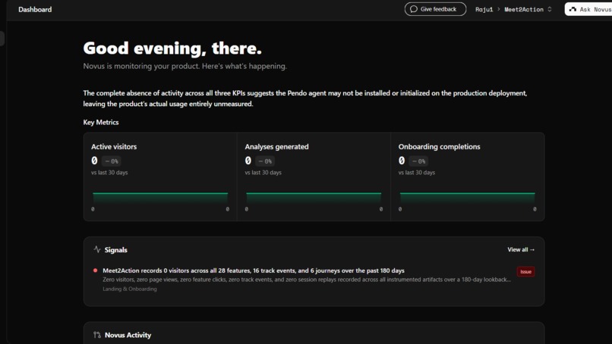Click the Signals pulse icon
The width and height of the screenshot is (612, 344).
pyautogui.click(x=97, y=249)
